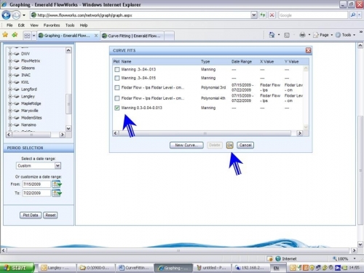Click the From date input field
This screenshot has height=273, width=364.
click(x=36, y=184)
